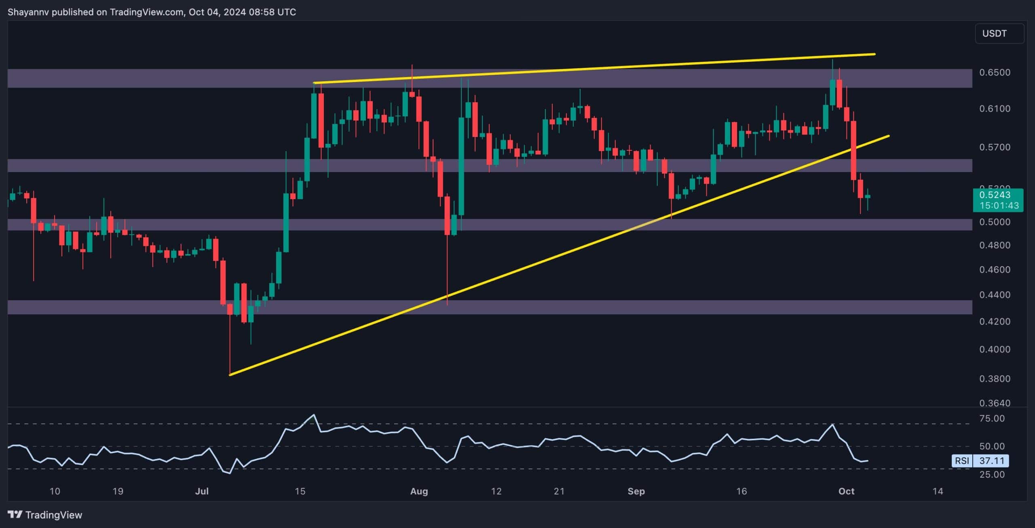Click the 21 date label on the time axis
This screenshot has width=1035, height=528.
(x=559, y=491)
